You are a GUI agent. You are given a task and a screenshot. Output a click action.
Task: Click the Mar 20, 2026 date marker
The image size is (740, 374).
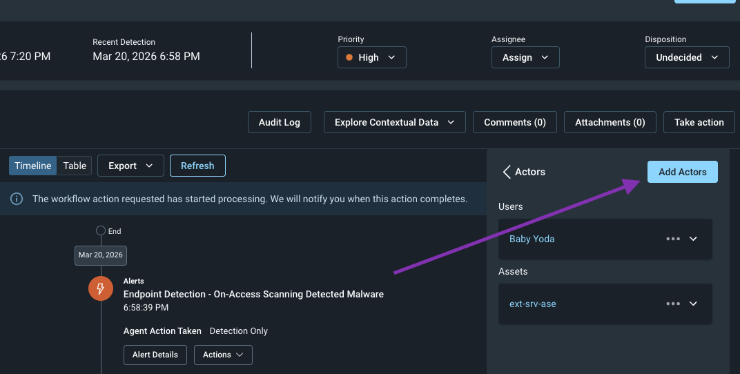tap(101, 255)
